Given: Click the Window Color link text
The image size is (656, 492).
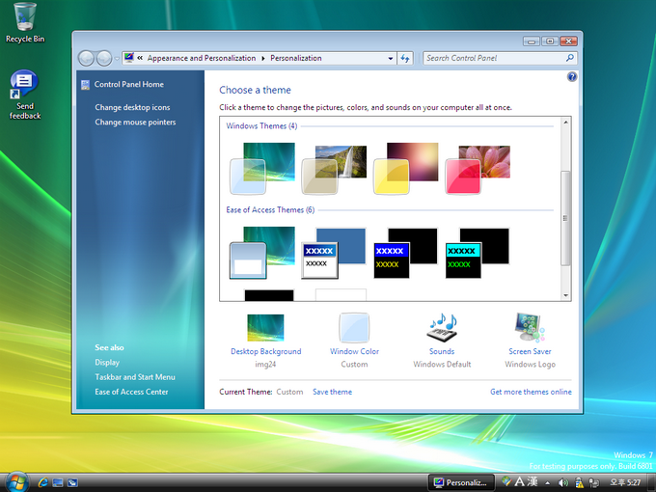Looking at the screenshot, I should pyautogui.click(x=354, y=351).
